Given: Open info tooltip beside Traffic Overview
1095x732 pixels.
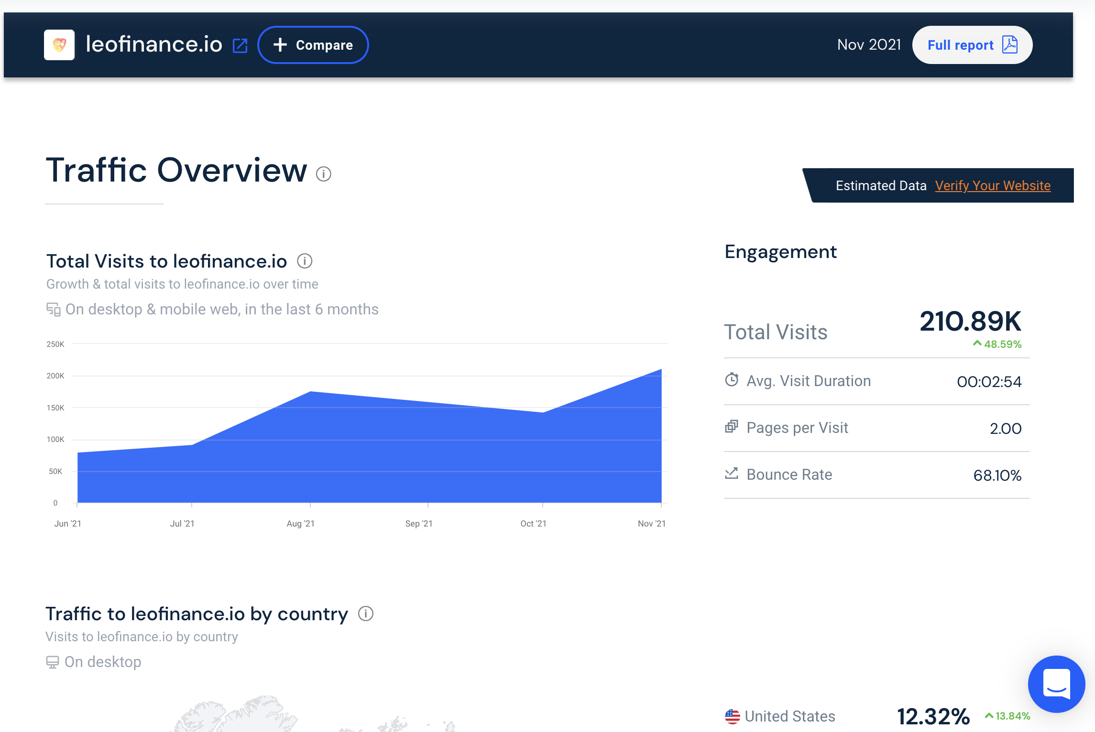Looking at the screenshot, I should point(324,174).
